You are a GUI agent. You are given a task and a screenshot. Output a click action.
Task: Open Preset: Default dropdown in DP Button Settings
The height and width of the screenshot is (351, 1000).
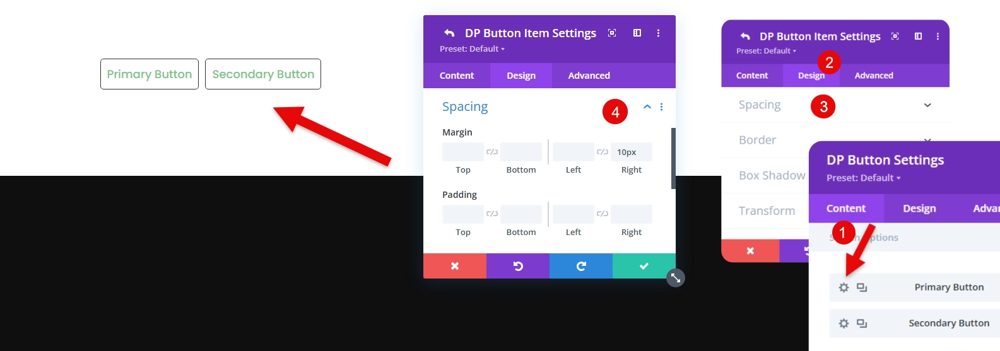click(x=864, y=178)
